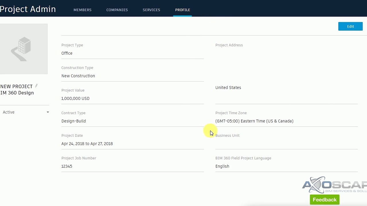Select the Profile tab
Screen dimensions: 367x206
click(x=183, y=10)
